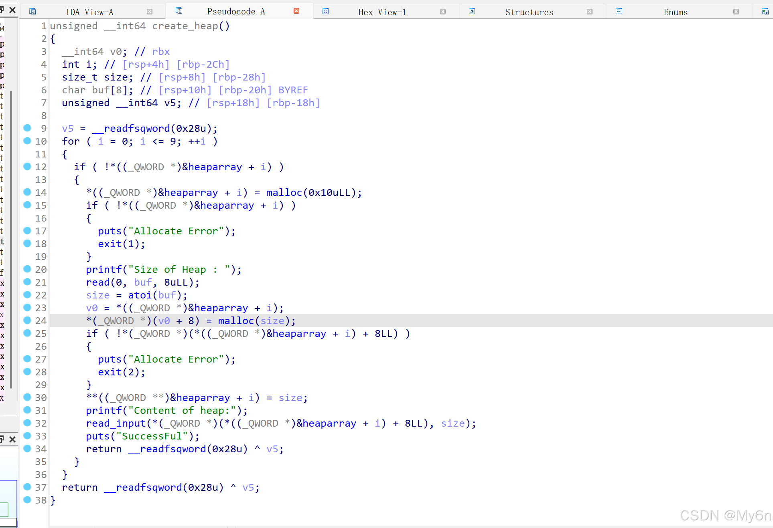Screen dimensions: 773x528
Task: Click the rightmost partially visible tab icon
Action: pyautogui.click(x=765, y=12)
